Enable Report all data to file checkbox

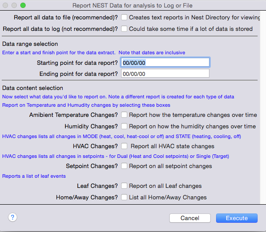(x=124, y=17)
